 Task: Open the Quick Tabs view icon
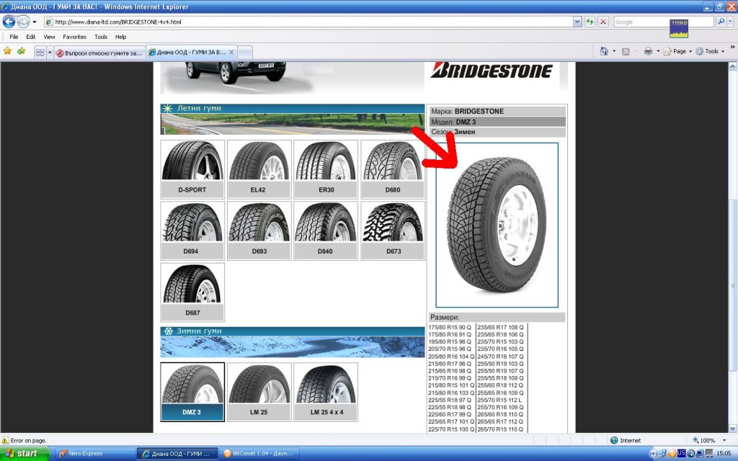(x=40, y=52)
